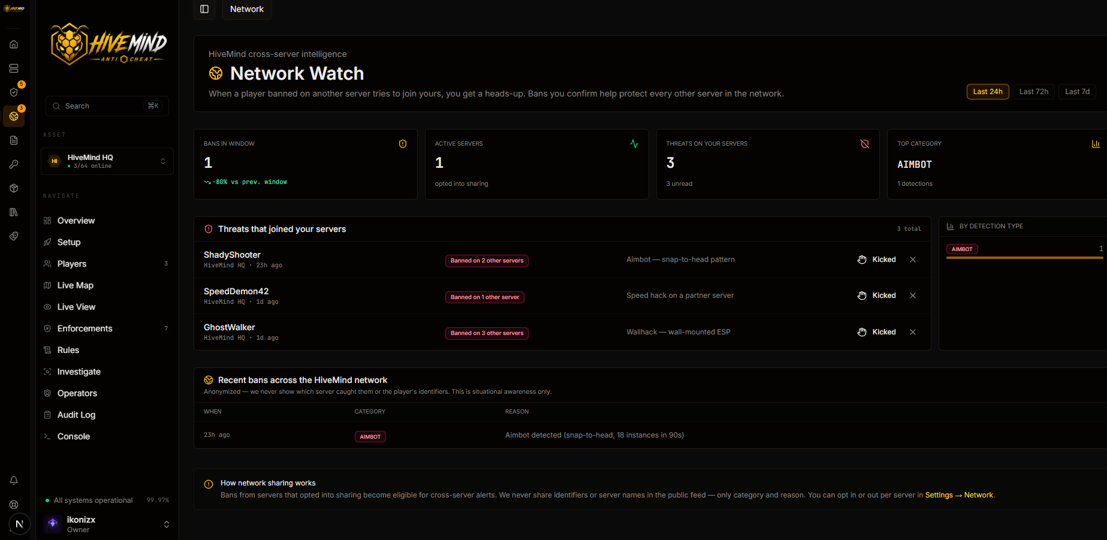Click the hand icon in the GhostWalker row
The image size is (1107, 540).
(x=862, y=332)
